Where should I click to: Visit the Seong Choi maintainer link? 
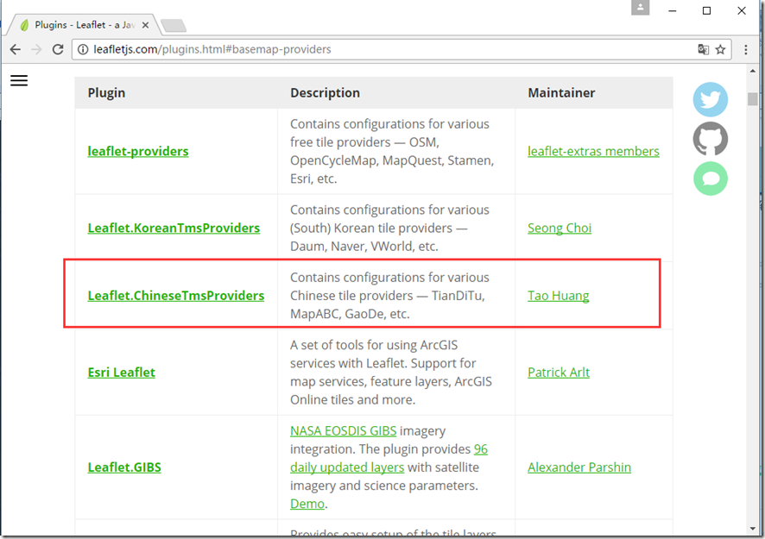coord(560,228)
